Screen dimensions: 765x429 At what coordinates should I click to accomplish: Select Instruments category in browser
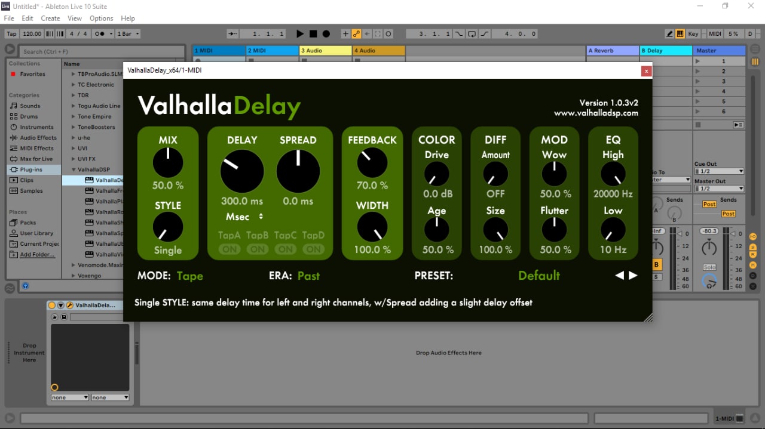click(x=36, y=127)
